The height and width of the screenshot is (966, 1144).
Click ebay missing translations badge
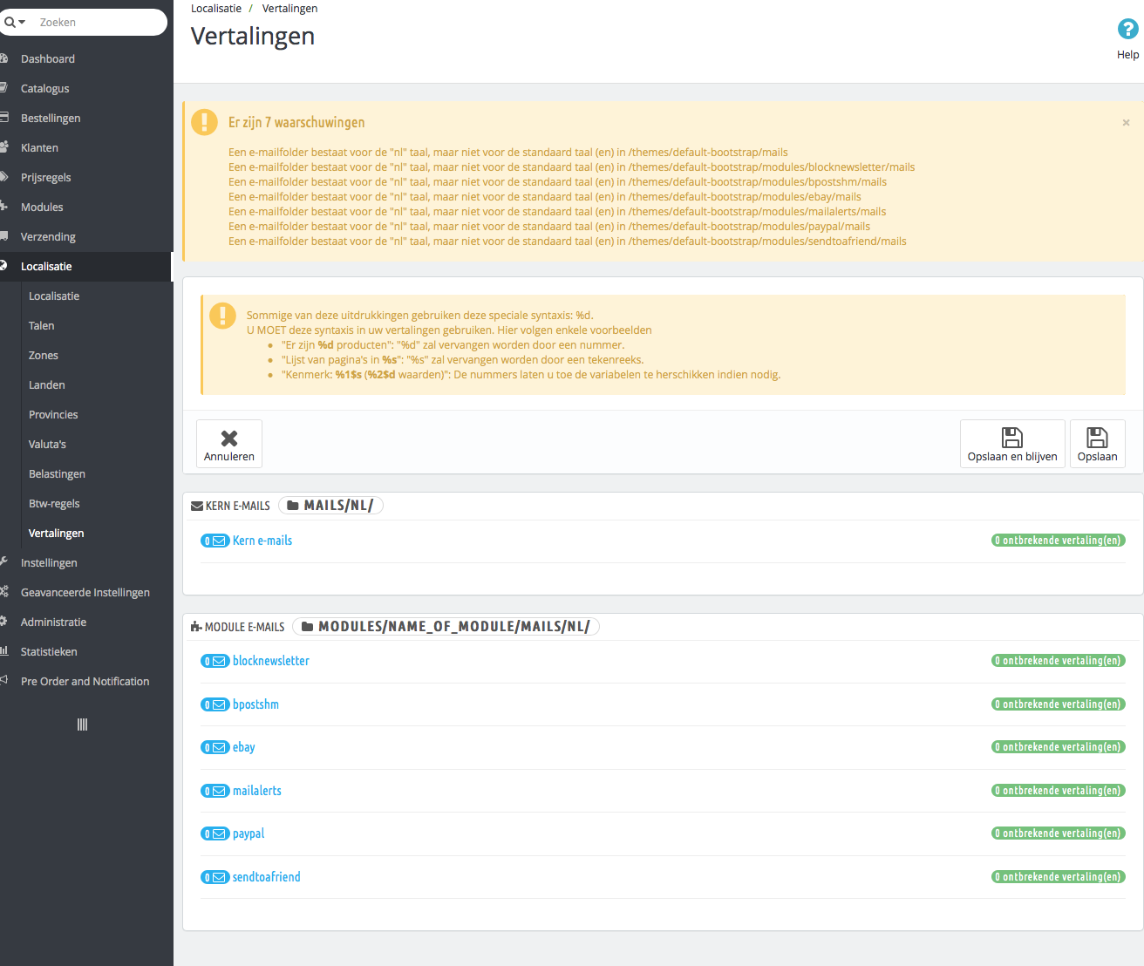(1059, 747)
